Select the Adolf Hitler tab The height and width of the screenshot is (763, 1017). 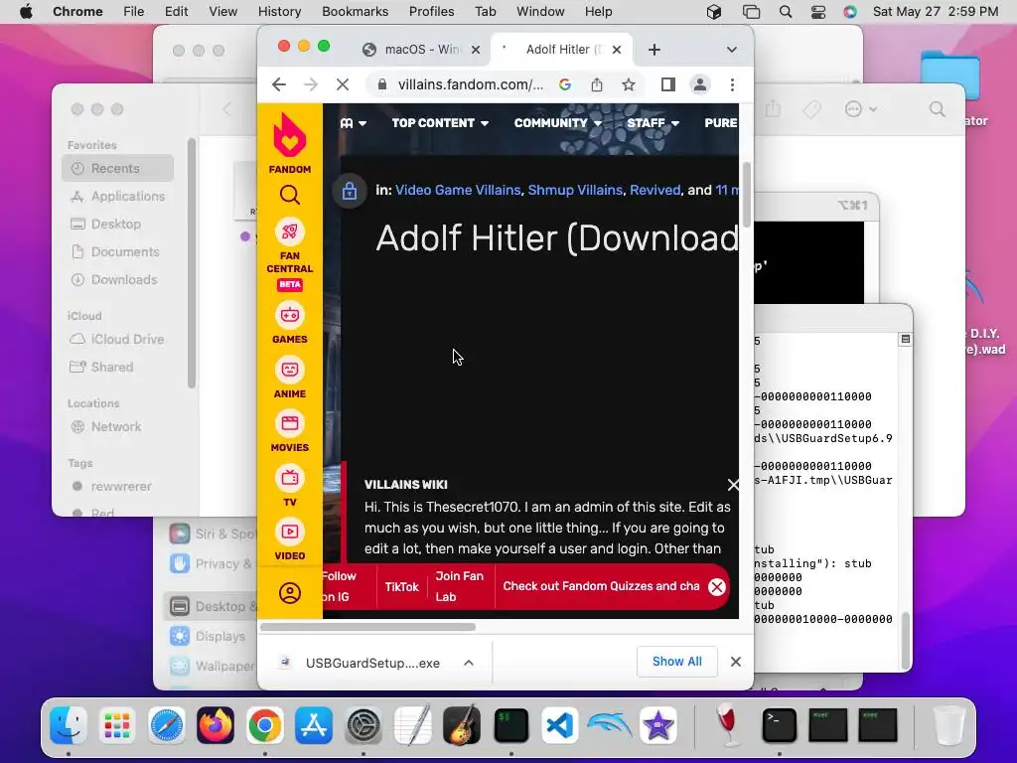pos(561,50)
